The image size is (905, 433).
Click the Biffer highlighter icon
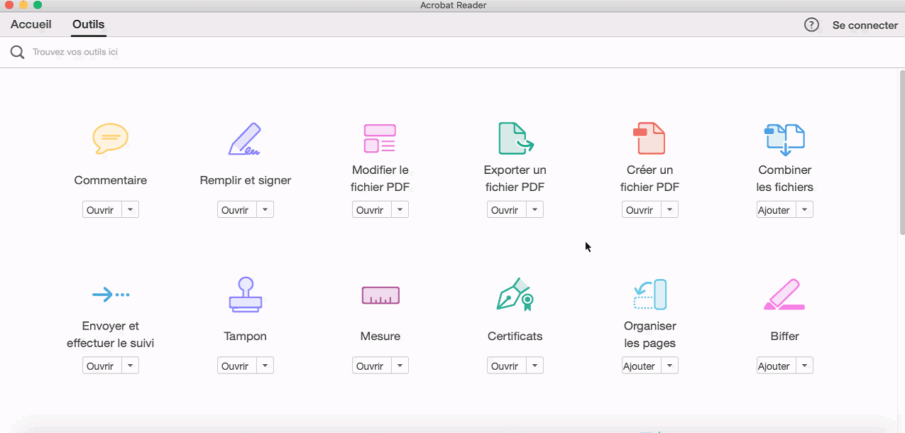click(784, 295)
